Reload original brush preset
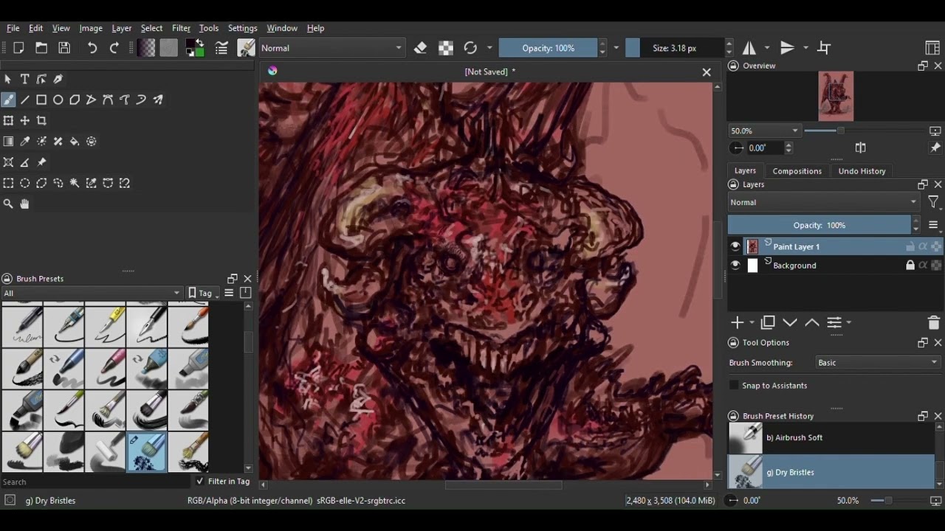Image resolution: width=945 pixels, height=531 pixels. pos(470,48)
